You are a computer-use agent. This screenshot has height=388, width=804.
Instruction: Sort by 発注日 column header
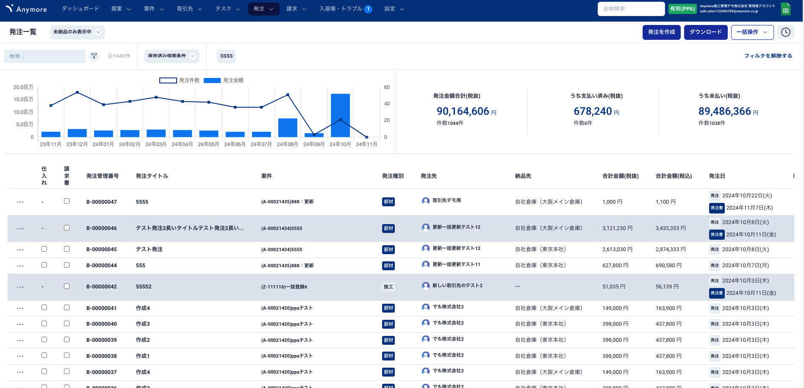[x=717, y=176]
